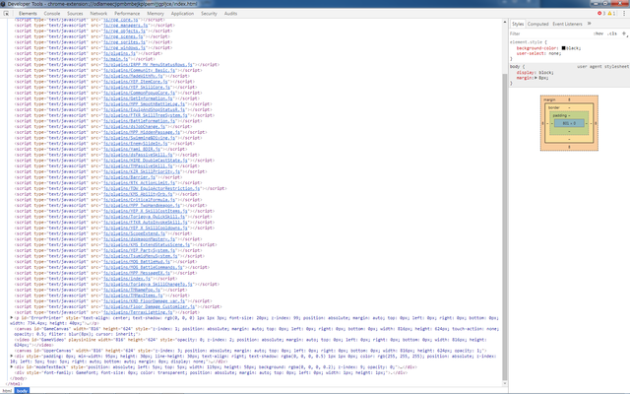Toggle the .cls element classes panel

(x=612, y=33)
